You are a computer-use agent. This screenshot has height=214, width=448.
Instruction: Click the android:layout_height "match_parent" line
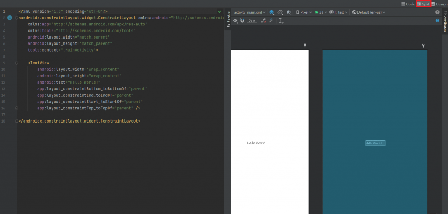pos(70,44)
